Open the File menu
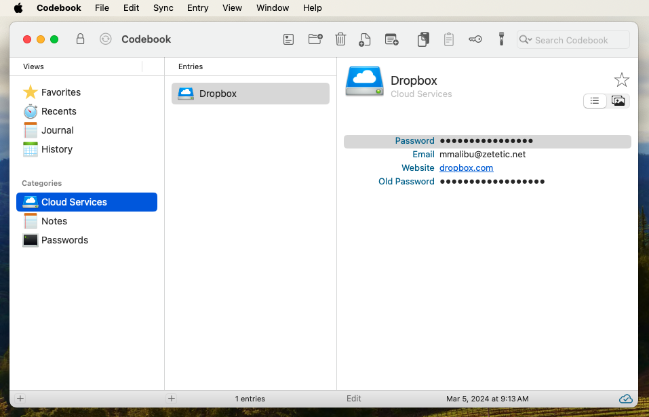Screen dimensions: 649x417 [102, 8]
